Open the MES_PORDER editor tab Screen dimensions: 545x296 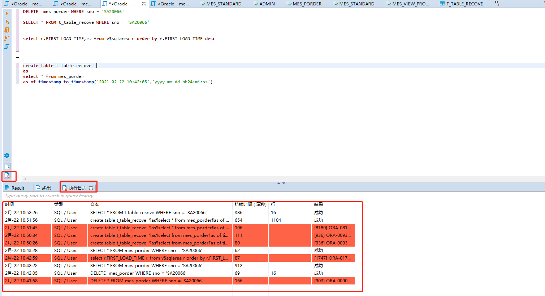(304, 4)
